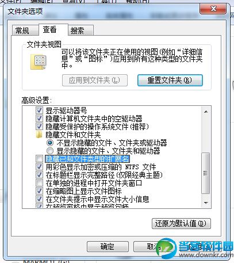
Task: Click the 重置文件夹 button
Action: (x=170, y=80)
